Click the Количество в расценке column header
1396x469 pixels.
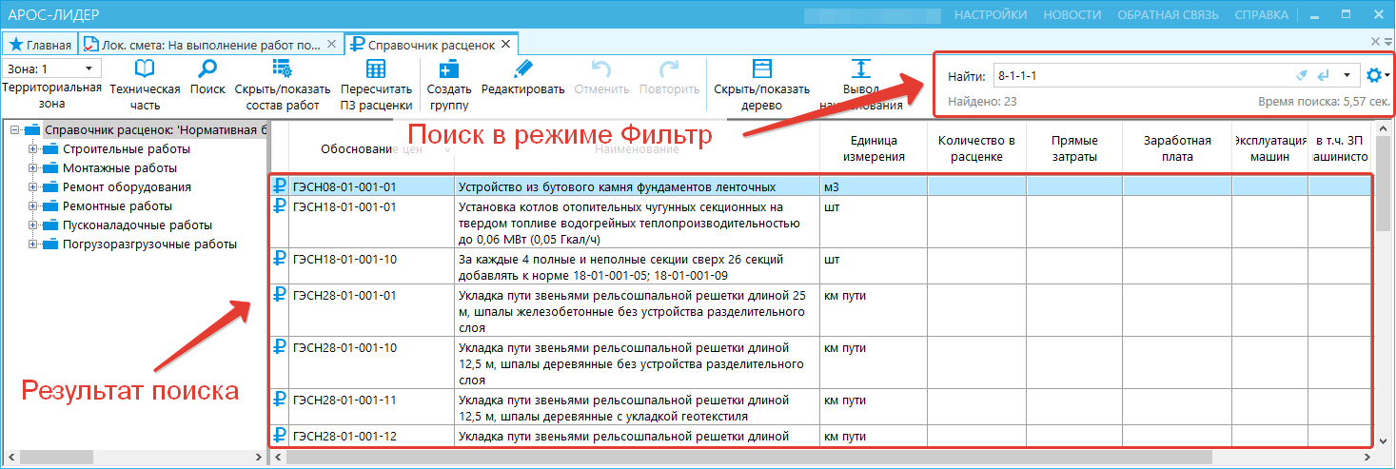coord(976,148)
